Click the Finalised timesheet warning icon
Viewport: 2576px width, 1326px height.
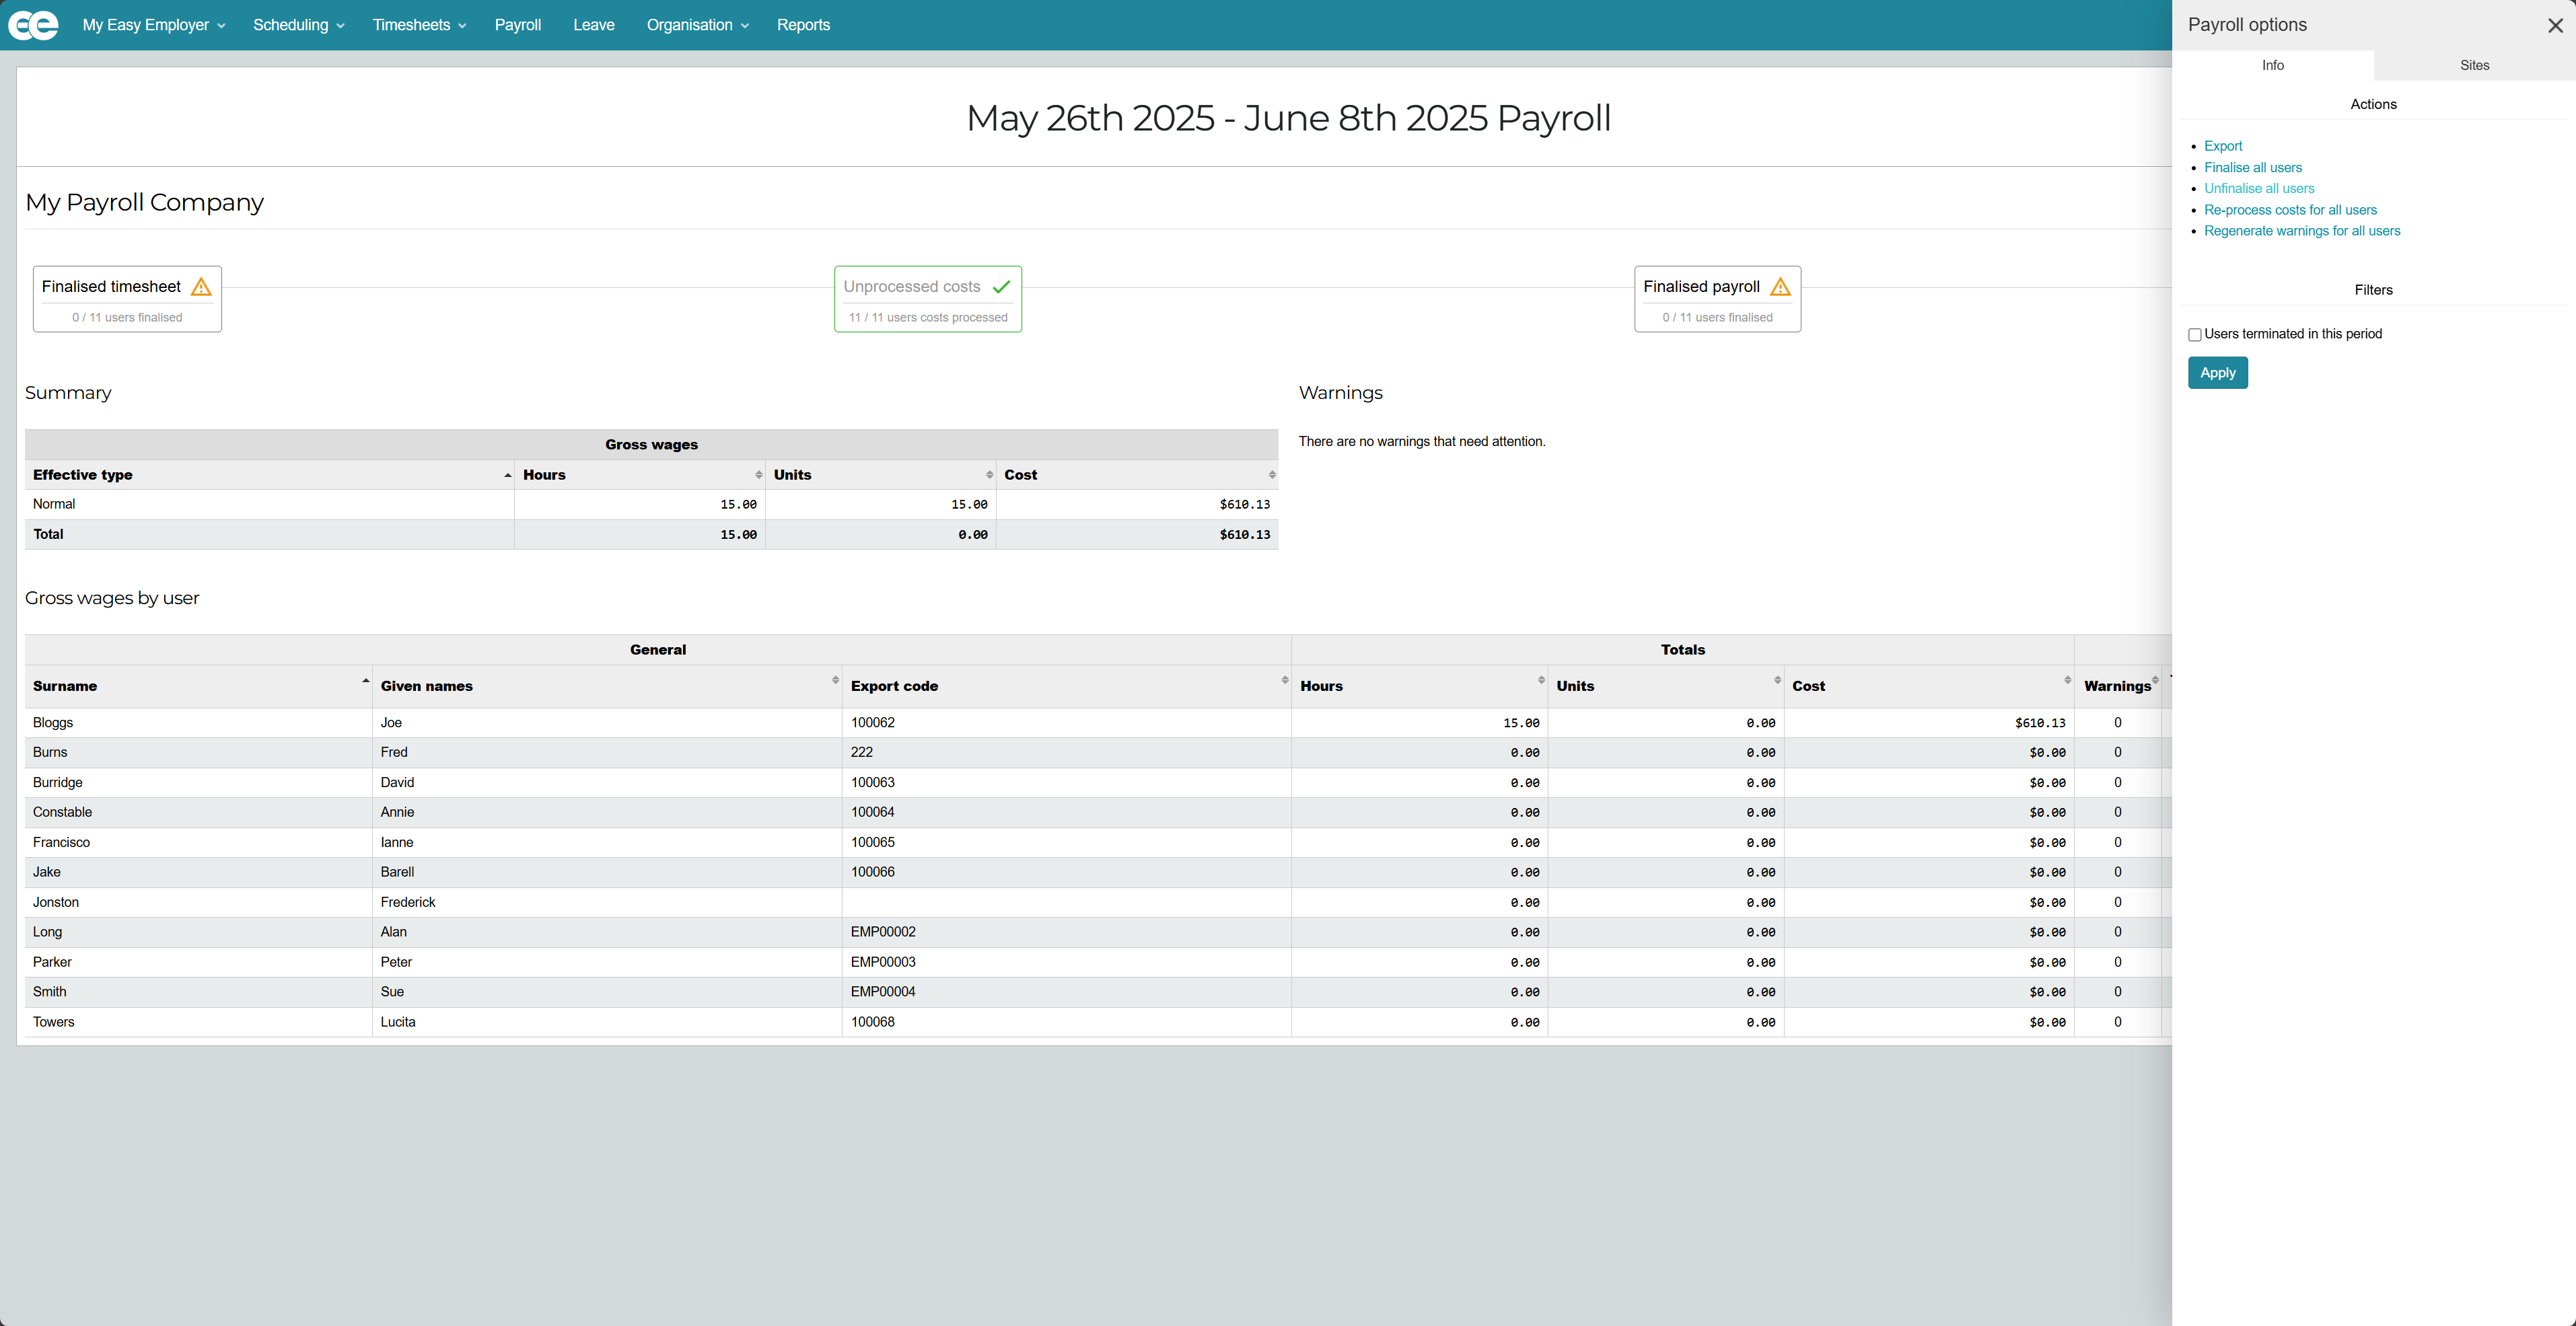pos(201,287)
